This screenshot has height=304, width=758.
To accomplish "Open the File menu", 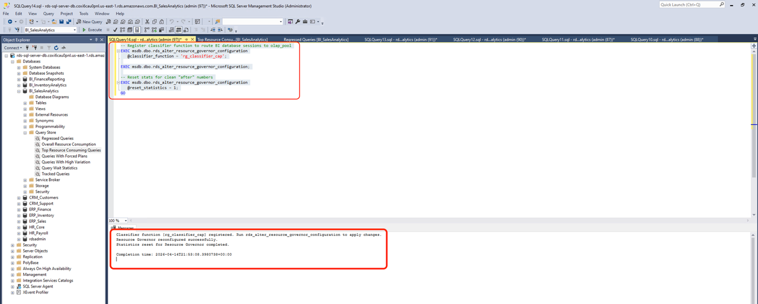I will coord(5,14).
